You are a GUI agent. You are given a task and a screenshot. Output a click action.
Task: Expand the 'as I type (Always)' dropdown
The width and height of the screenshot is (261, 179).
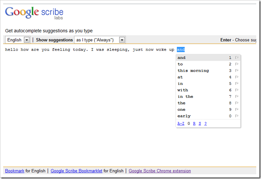tap(100, 40)
